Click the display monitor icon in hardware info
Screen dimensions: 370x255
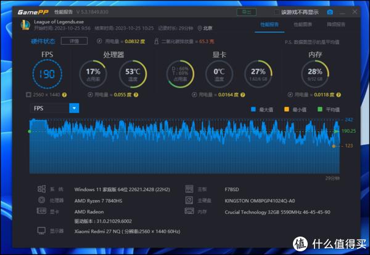tap(41, 231)
